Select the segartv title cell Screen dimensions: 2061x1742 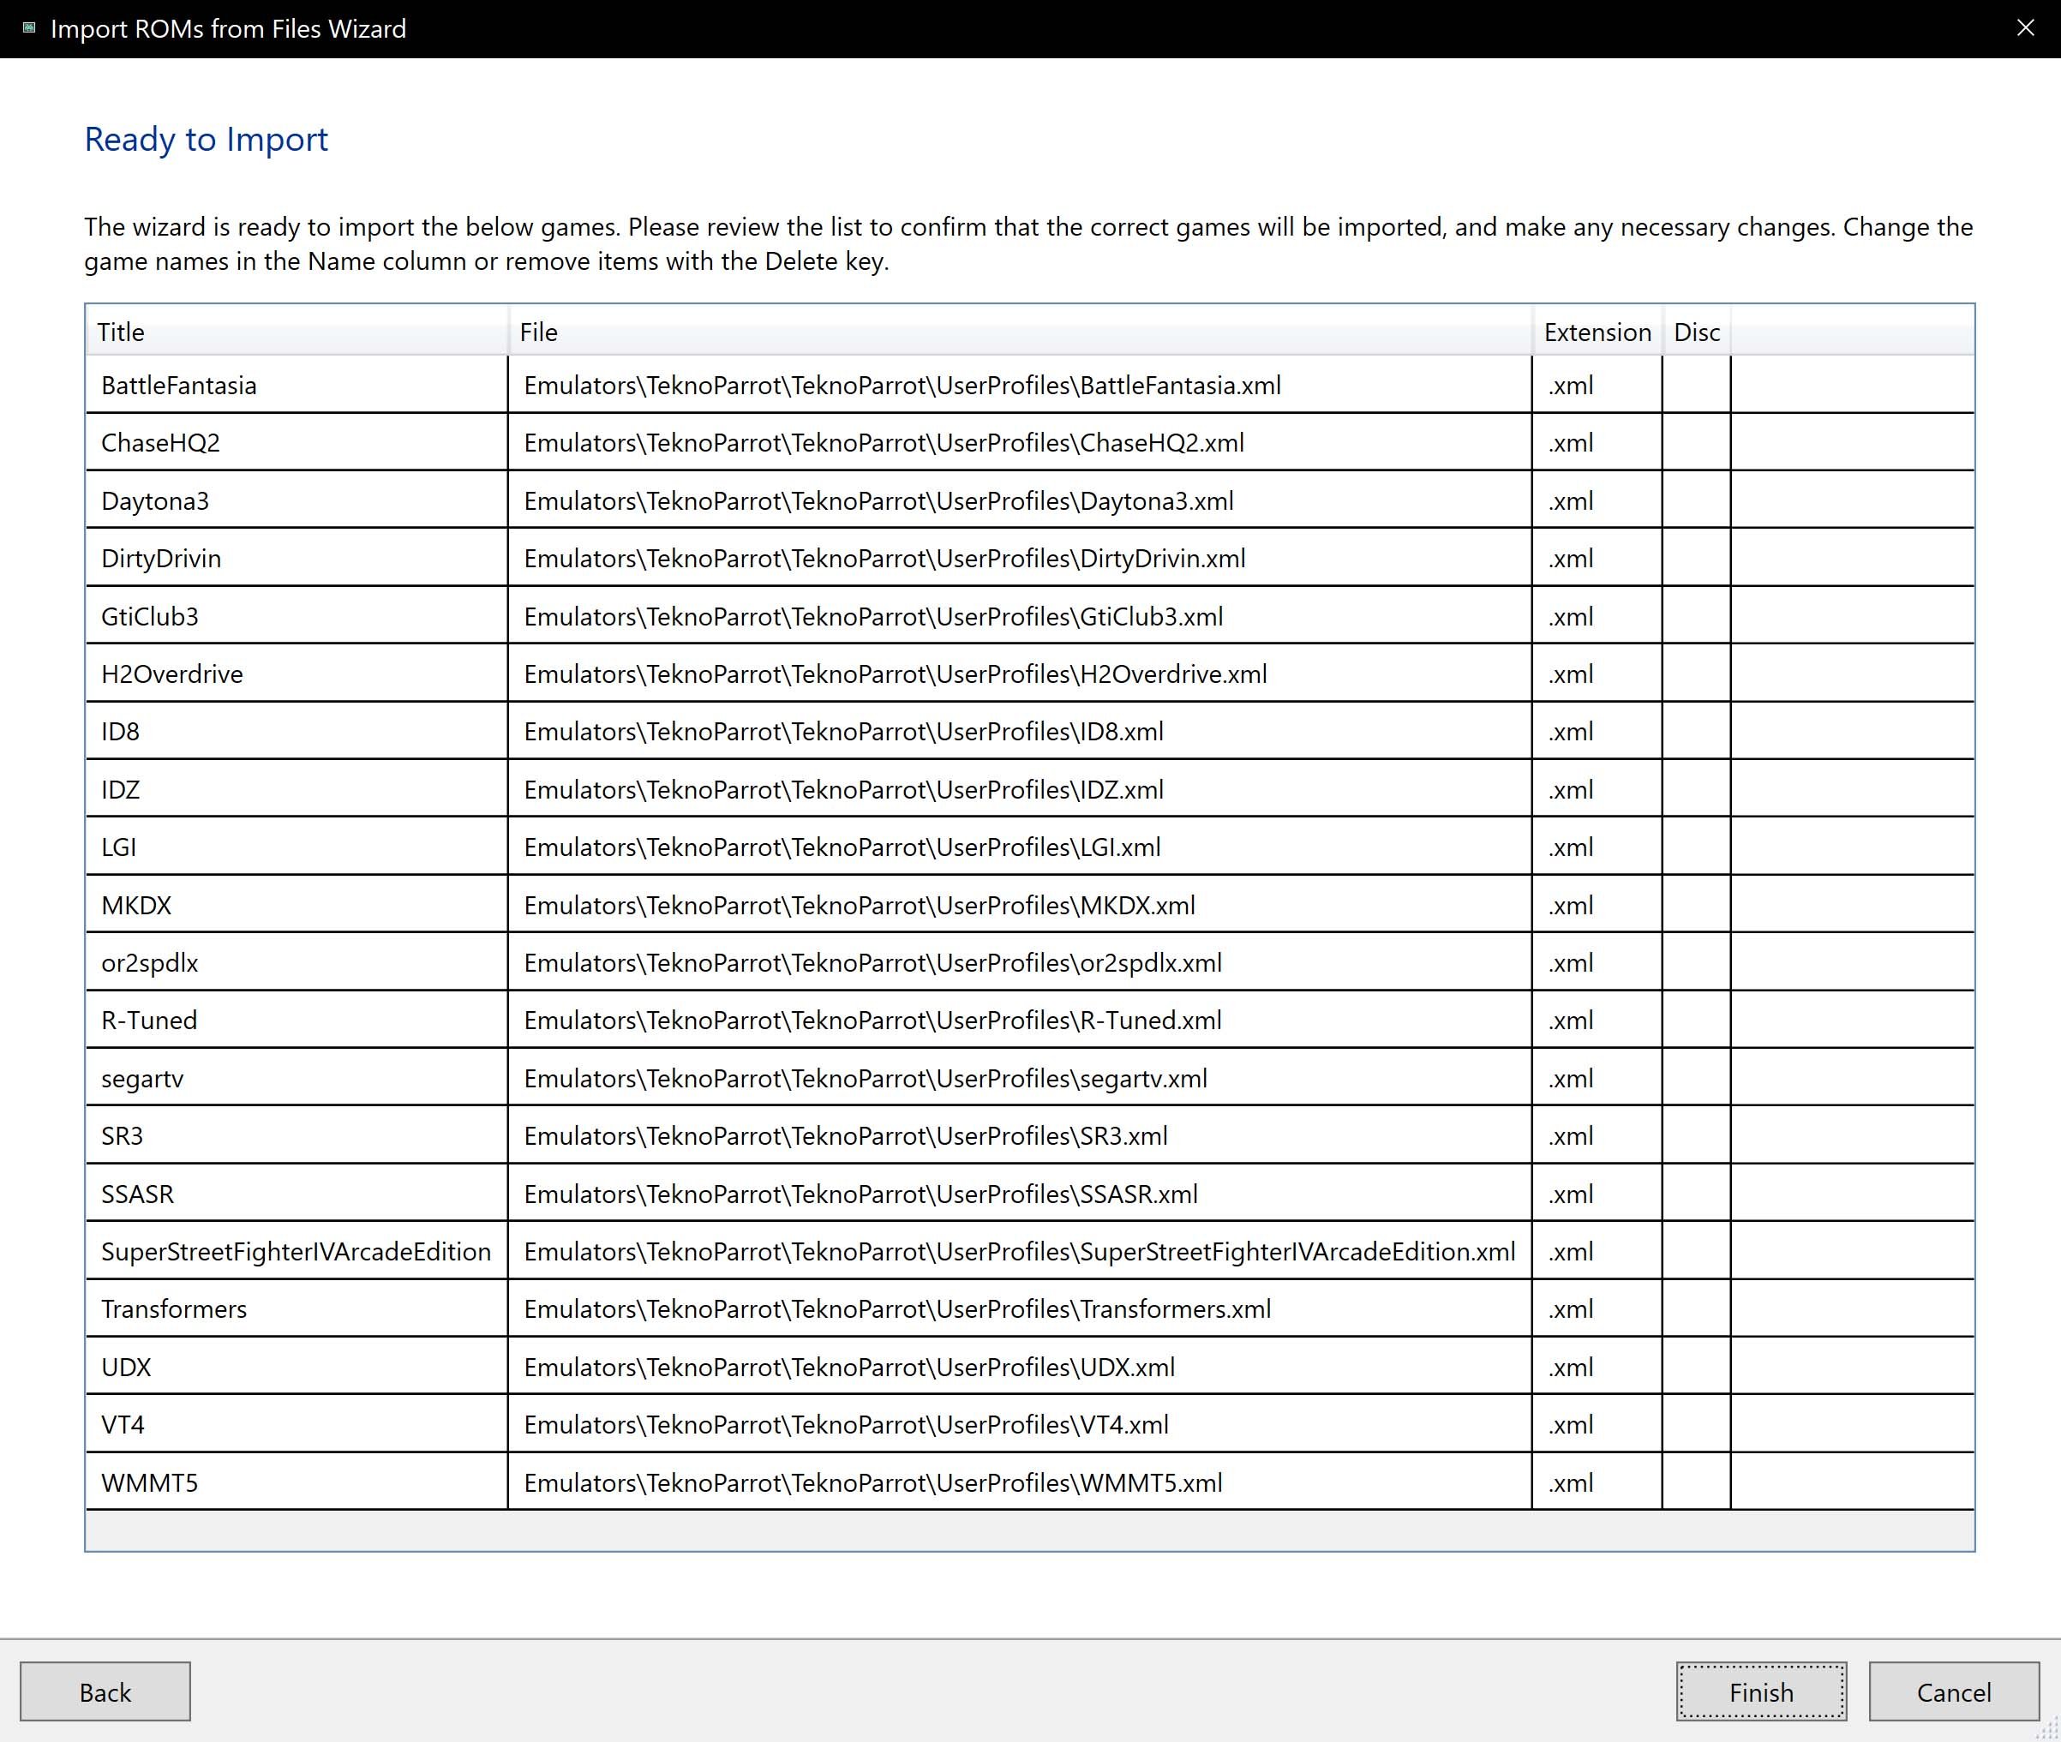pyautogui.click(x=297, y=1079)
